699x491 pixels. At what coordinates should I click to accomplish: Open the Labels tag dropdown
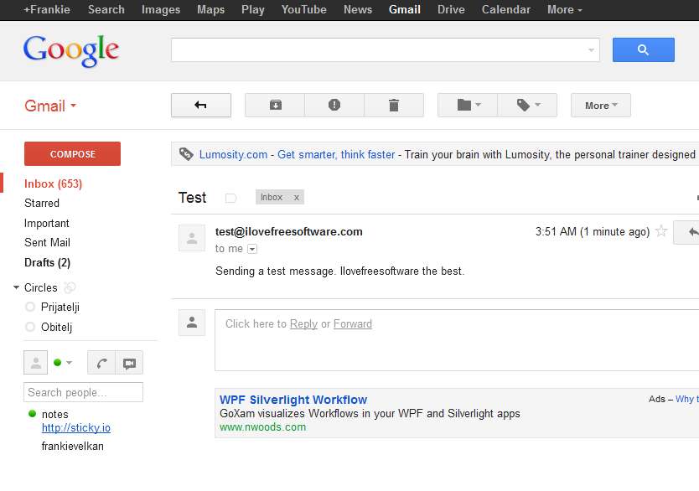click(527, 106)
